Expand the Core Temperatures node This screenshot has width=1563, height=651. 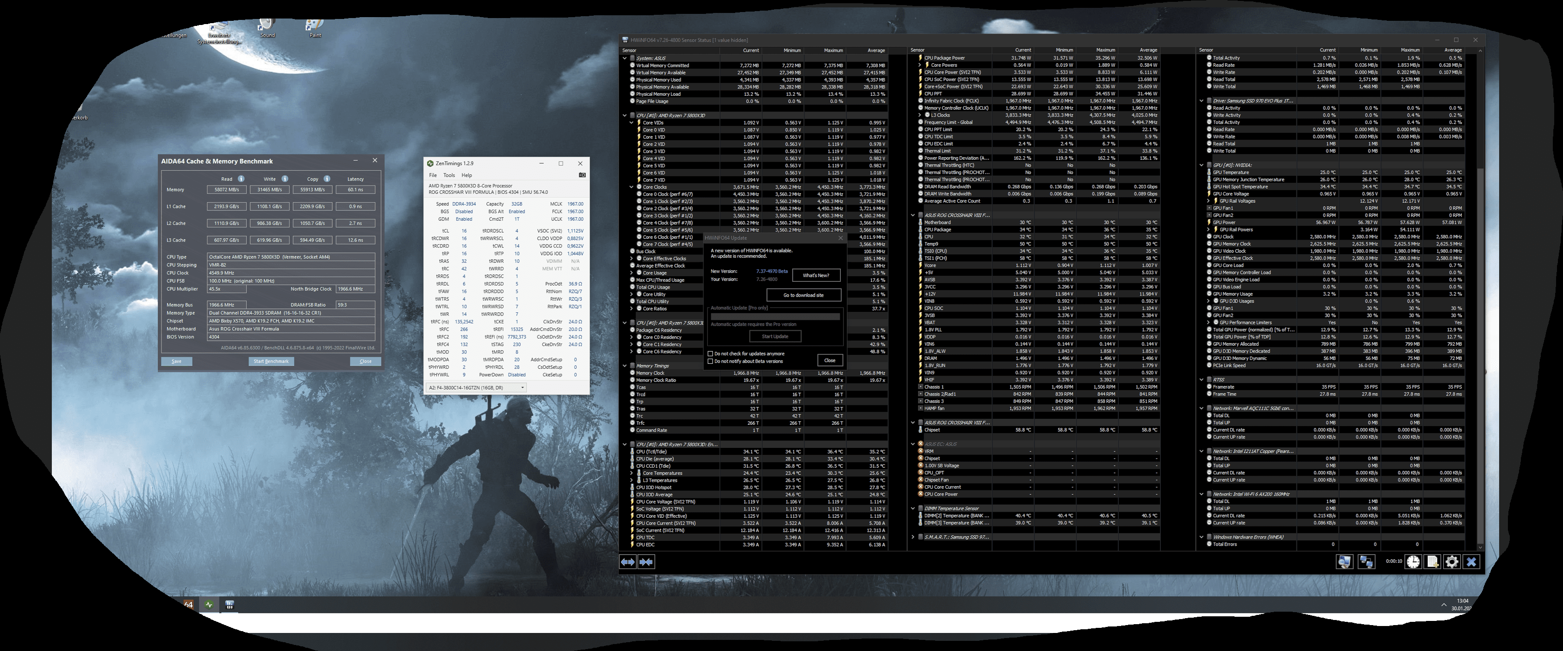coord(632,473)
